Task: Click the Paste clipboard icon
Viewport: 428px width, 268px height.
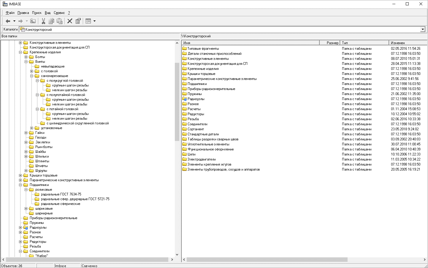Action: click(x=60, y=21)
